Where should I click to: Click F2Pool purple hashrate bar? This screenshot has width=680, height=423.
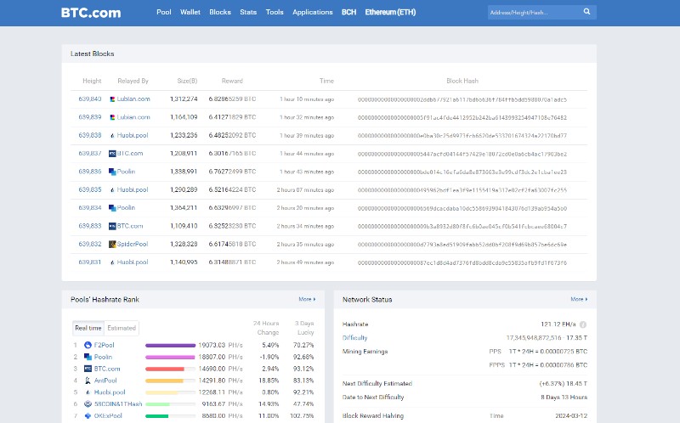(x=171, y=346)
